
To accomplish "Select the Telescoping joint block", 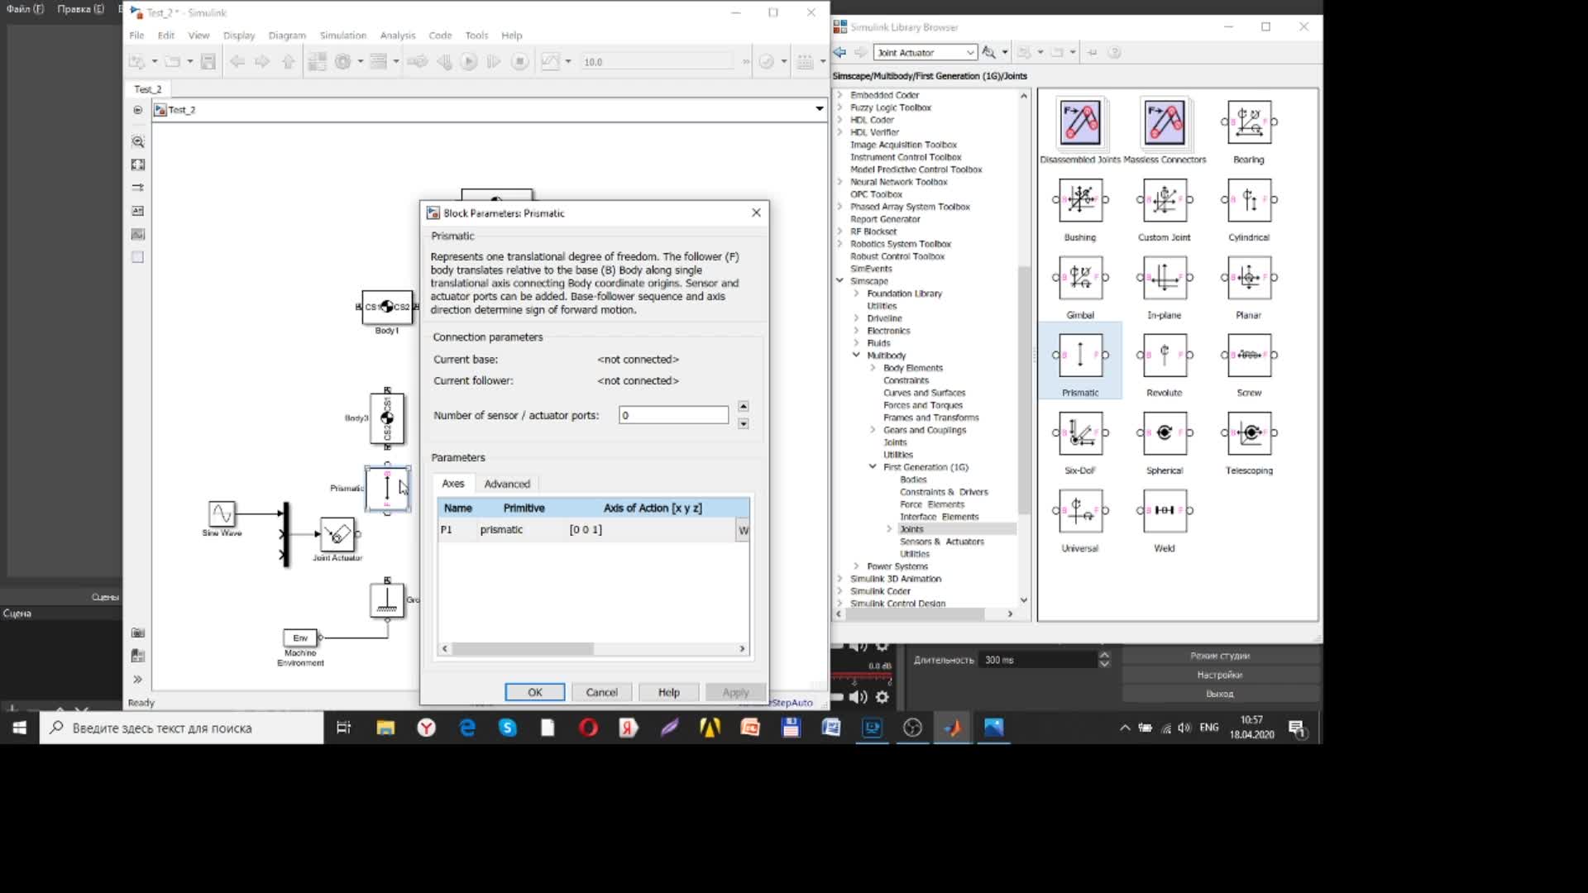I will click(1249, 433).
